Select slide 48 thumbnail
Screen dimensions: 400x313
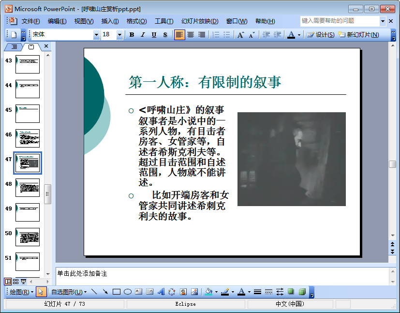[x=28, y=188]
